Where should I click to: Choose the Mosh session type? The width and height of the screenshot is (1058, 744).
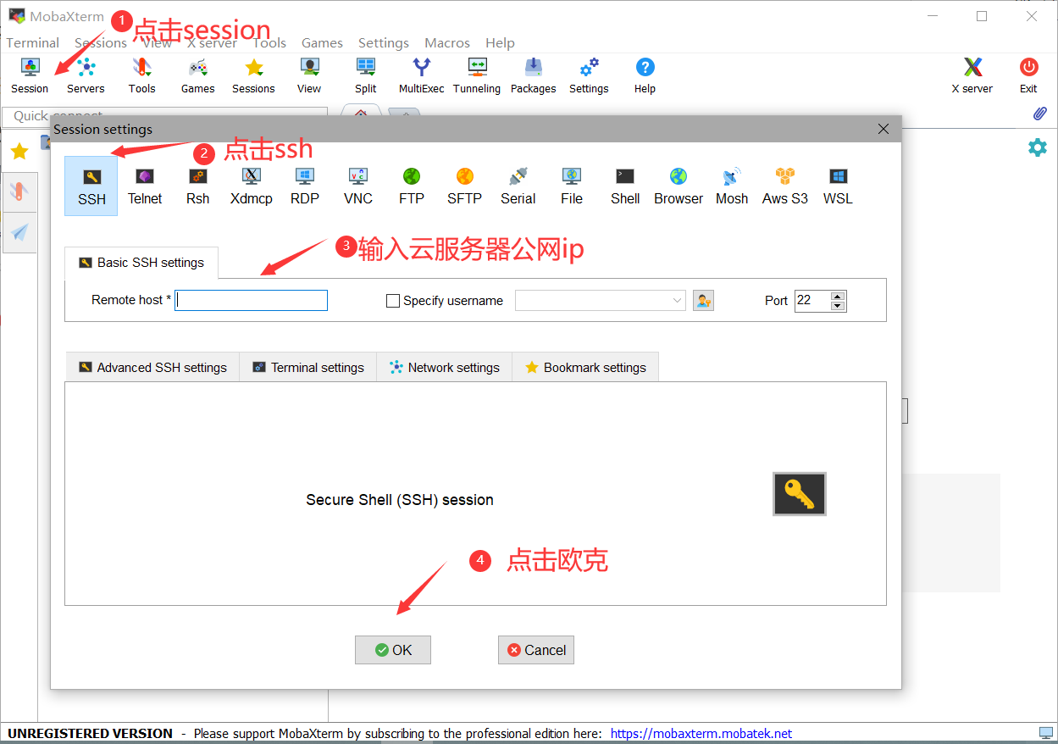point(732,186)
